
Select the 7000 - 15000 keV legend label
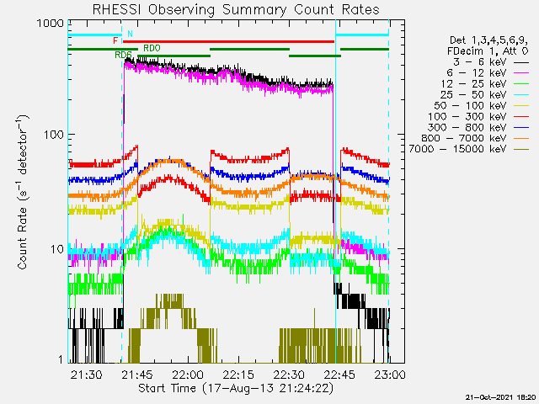457,149
